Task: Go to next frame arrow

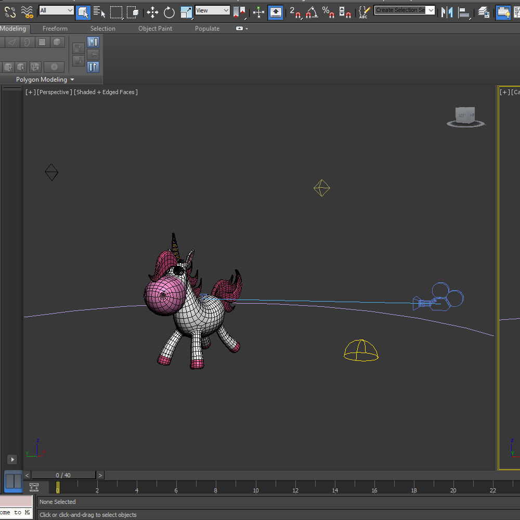Action: click(x=100, y=475)
